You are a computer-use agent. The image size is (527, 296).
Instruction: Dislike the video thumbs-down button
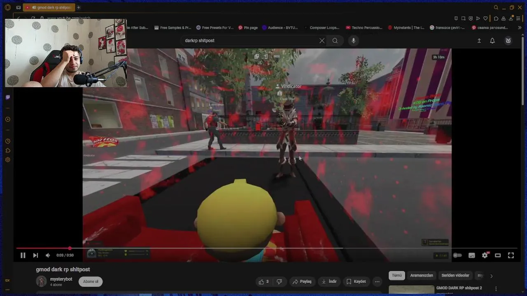point(279,282)
